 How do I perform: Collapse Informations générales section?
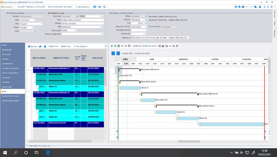[x=4, y=13]
